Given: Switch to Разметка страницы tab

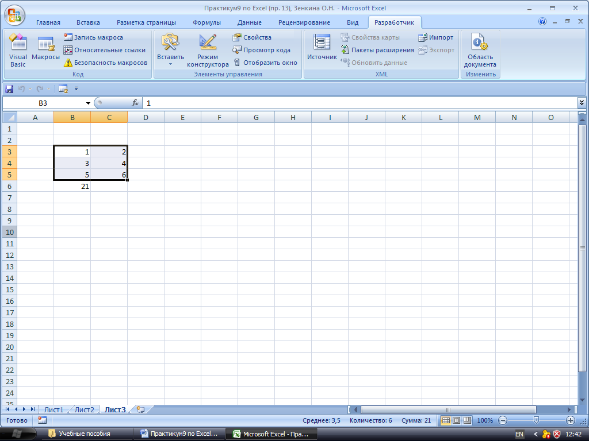Looking at the screenshot, I should click(146, 22).
